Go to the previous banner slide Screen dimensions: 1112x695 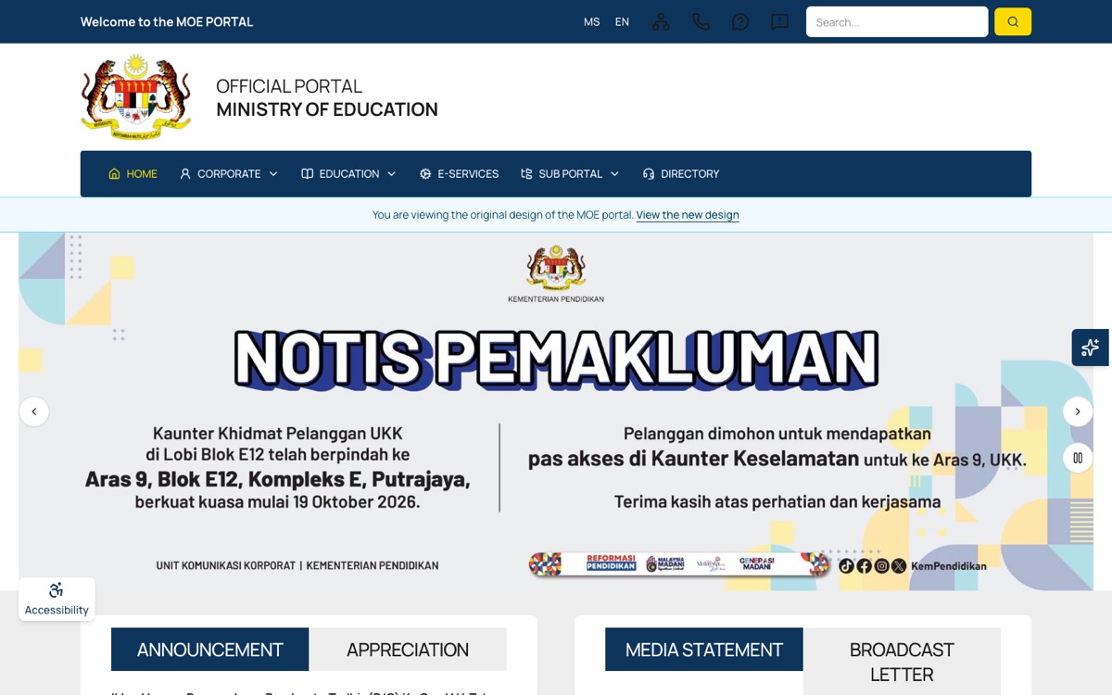pos(34,411)
